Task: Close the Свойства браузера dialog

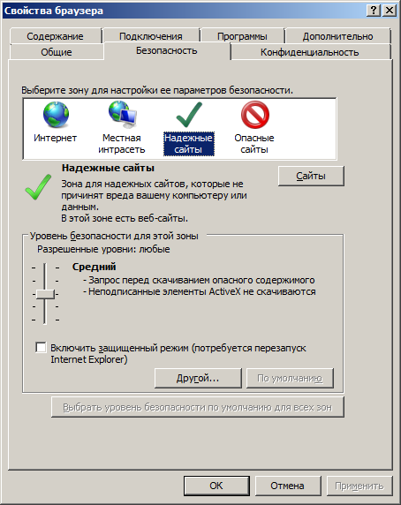Action: (390, 11)
